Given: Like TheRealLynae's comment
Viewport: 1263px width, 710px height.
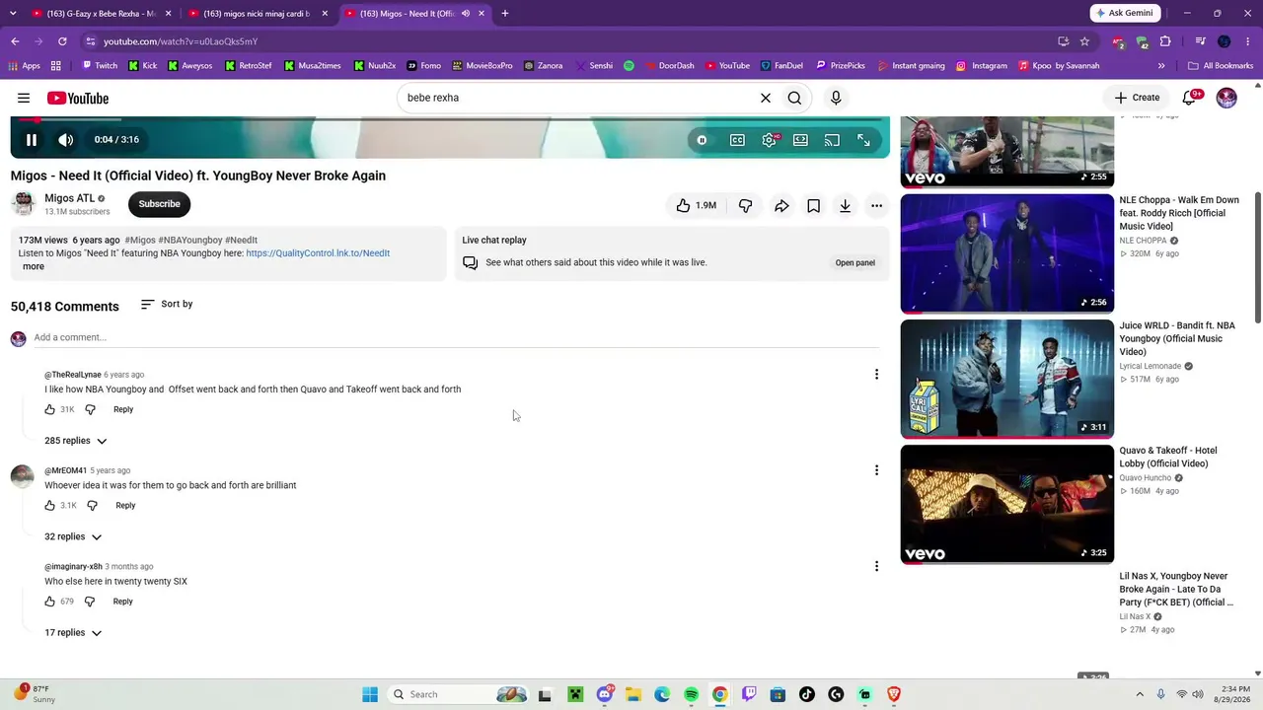Looking at the screenshot, I should click(x=50, y=409).
